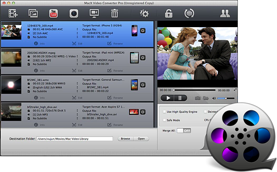The height and width of the screenshot is (172, 277).
Task: Enable the Safe Mode checkbox
Action: point(164,120)
